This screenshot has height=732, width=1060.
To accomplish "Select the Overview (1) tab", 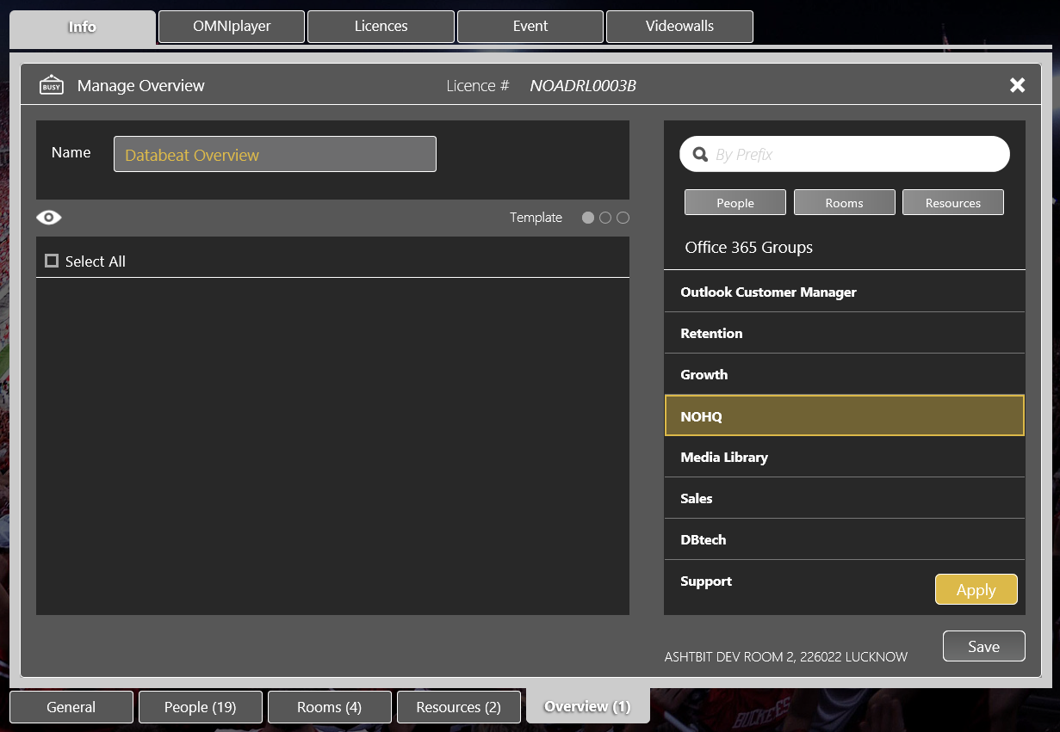I will 588,706.
